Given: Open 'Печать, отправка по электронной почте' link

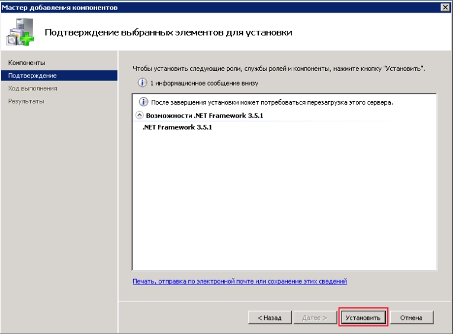Looking at the screenshot, I should (x=240, y=281).
